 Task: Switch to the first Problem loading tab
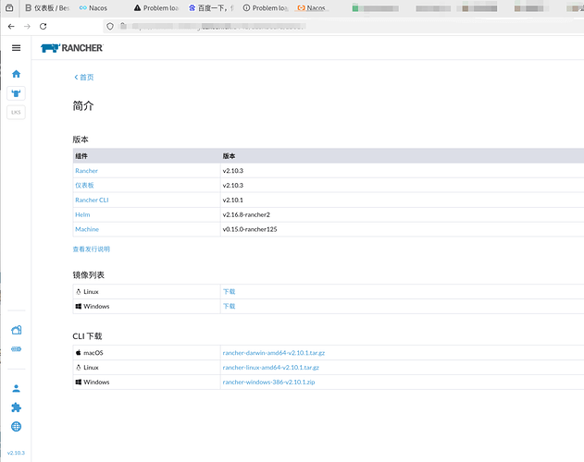point(156,7)
